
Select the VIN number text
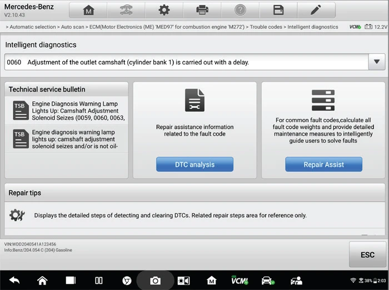click(30, 244)
